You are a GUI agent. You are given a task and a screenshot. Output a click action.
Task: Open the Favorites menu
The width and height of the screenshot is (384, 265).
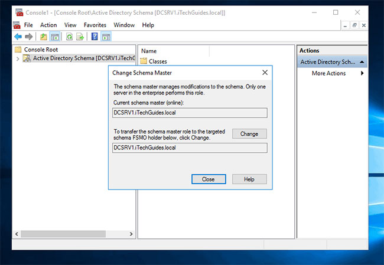(95, 25)
